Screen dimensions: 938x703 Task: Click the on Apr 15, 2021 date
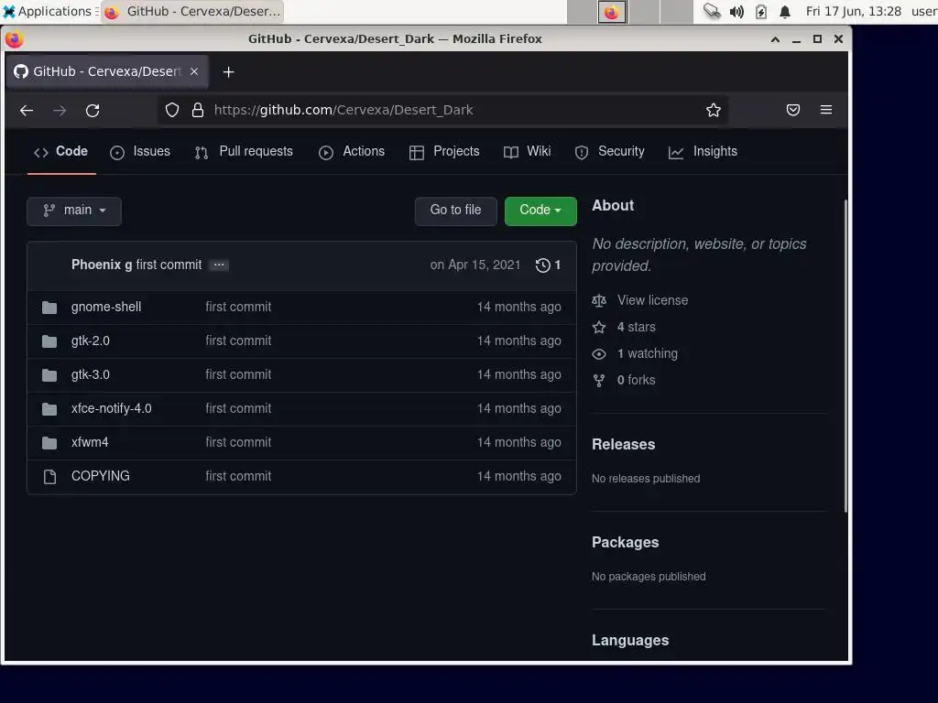[x=475, y=265]
